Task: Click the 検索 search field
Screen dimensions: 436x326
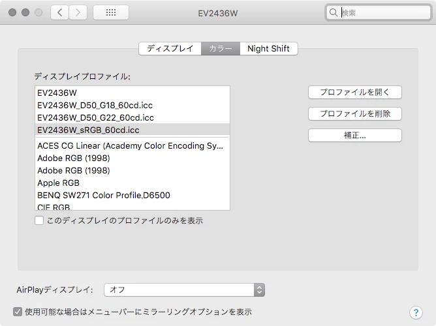Action: (x=378, y=12)
